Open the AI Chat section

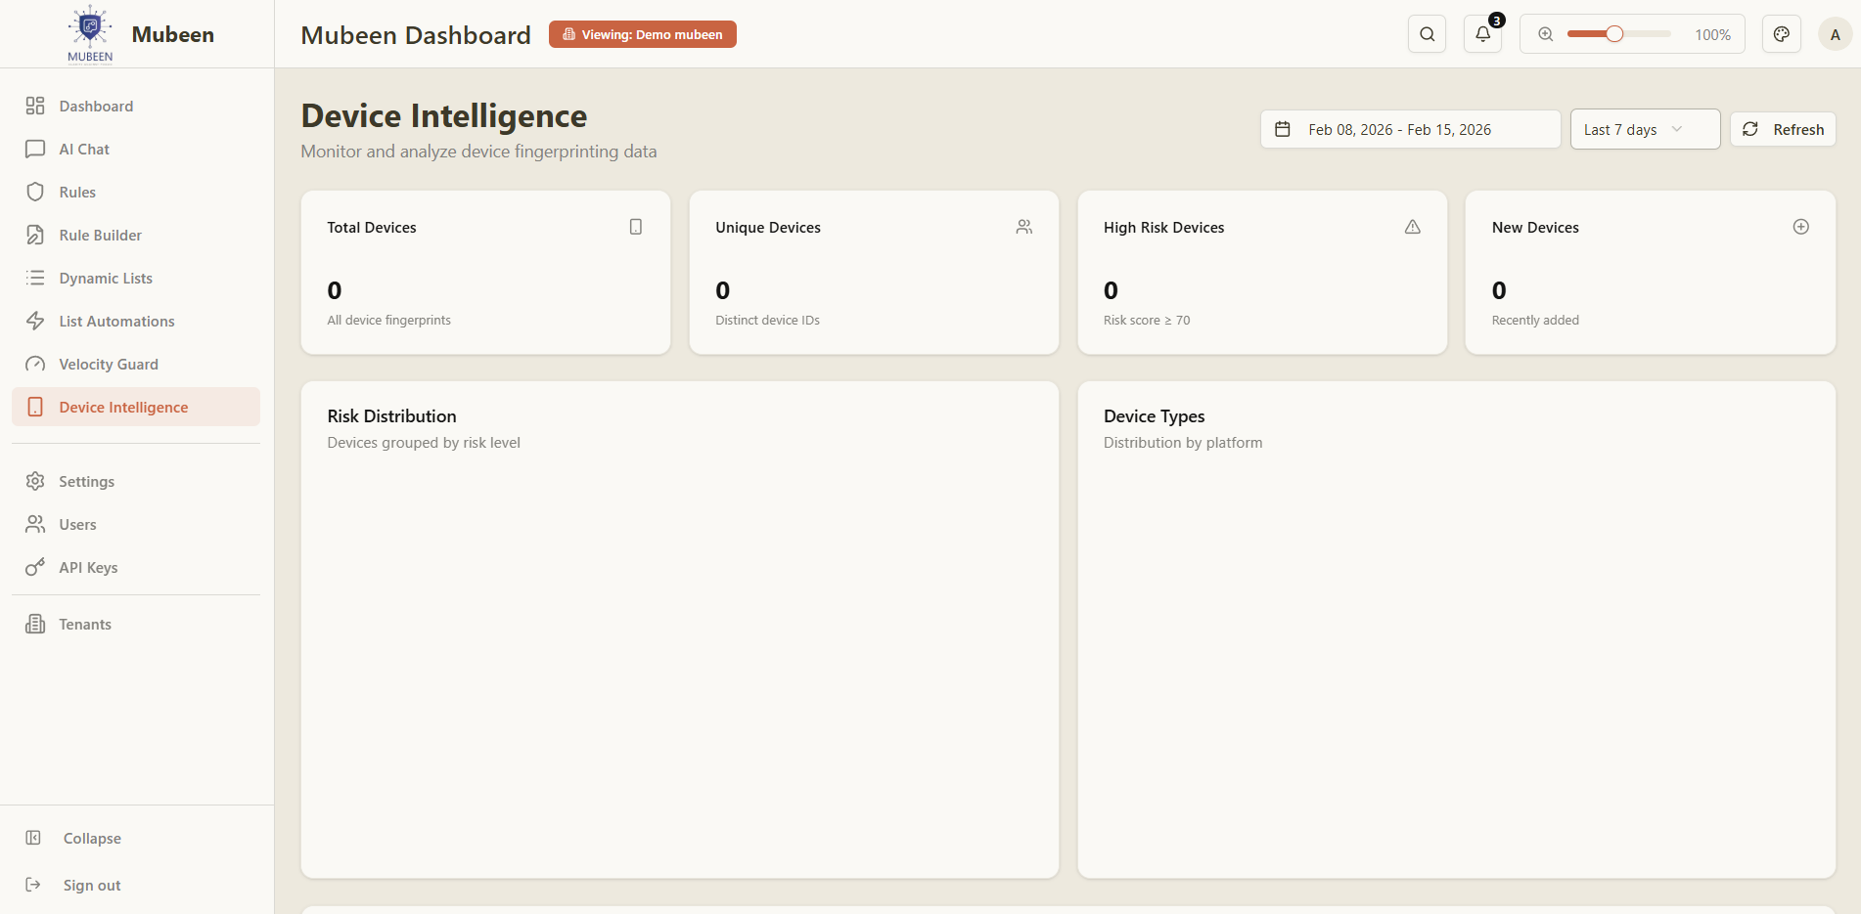[x=81, y=149]
